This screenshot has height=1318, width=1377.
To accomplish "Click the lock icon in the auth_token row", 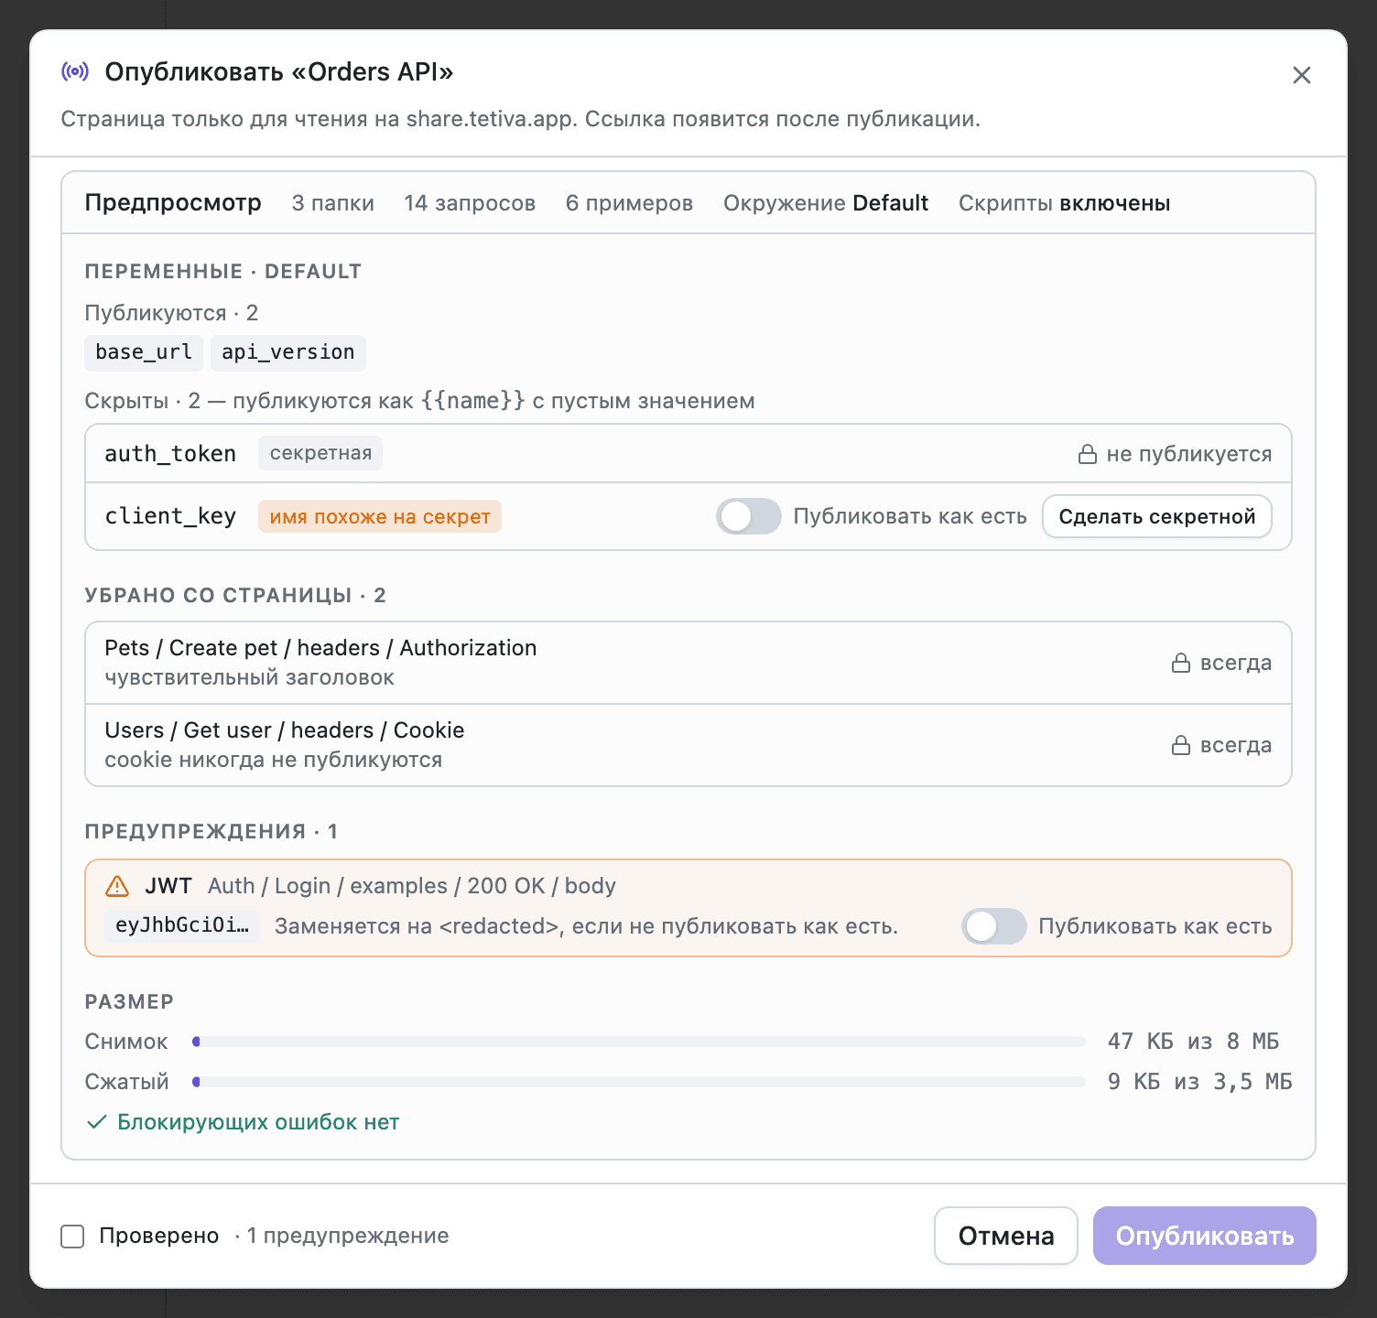I will click(x=1087, y=454).
